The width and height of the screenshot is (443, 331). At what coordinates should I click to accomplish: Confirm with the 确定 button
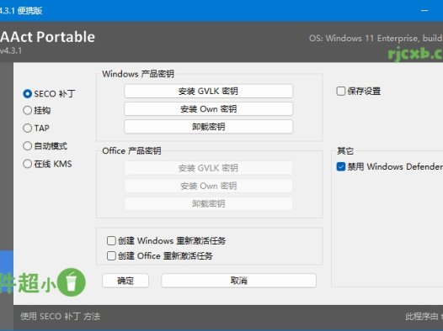[x=125, y=281]
